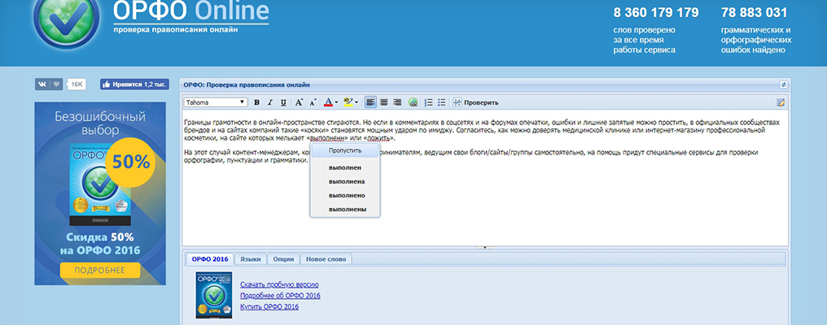Click the splitter handle below the editor
The image size is (827, 325).
(484, 247)
